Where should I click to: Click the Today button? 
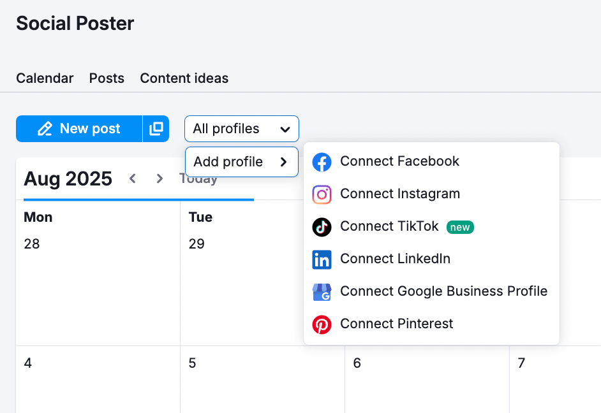click(198, 178)
